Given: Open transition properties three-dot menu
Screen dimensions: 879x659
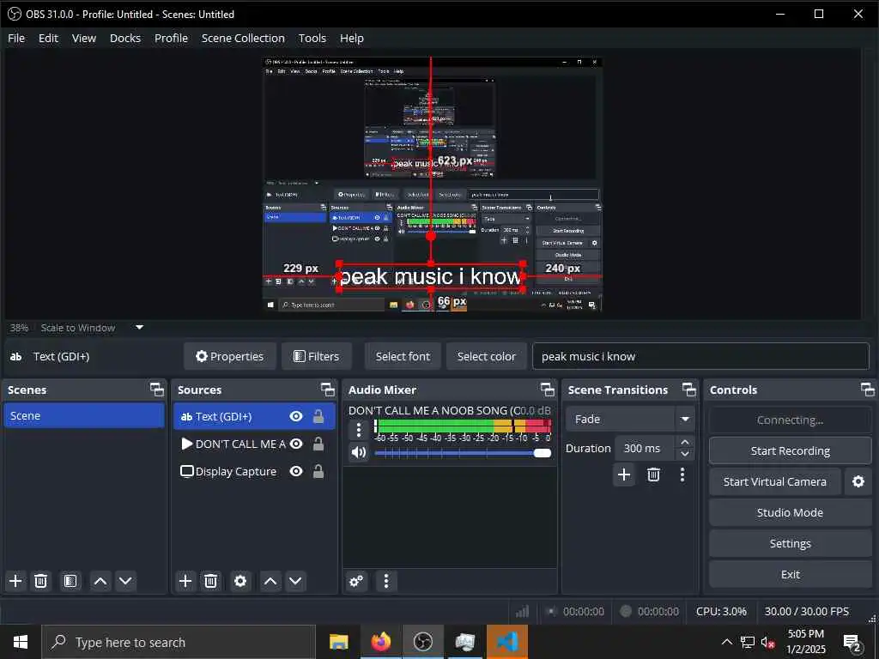Looking at the screenshot, I should click(682, 475).
